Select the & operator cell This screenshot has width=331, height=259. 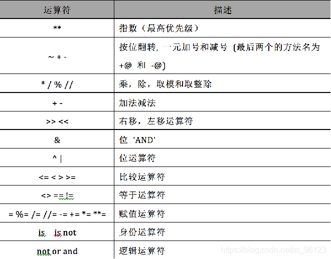coord(57,140)
